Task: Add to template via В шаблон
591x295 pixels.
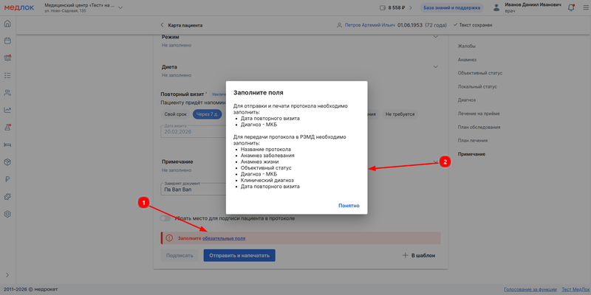Action: tap(419, 255)
